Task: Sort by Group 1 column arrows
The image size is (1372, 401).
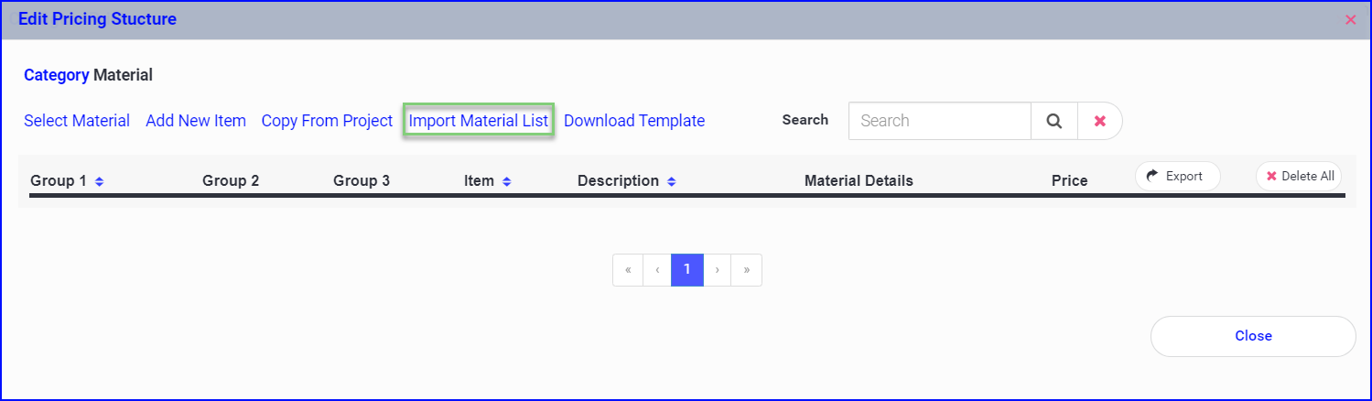Action: [x=99, y=181]
